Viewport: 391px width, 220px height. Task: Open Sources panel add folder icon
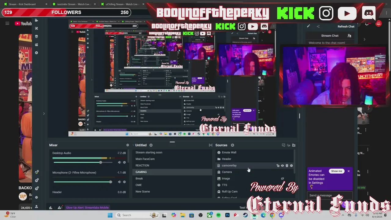click(294, 145)
